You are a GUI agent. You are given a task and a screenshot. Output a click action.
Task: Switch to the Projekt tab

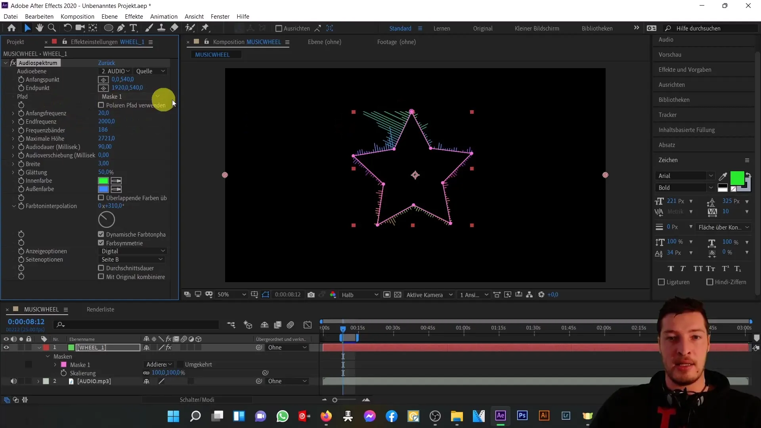pyautogui.click(x=15, y=42)
